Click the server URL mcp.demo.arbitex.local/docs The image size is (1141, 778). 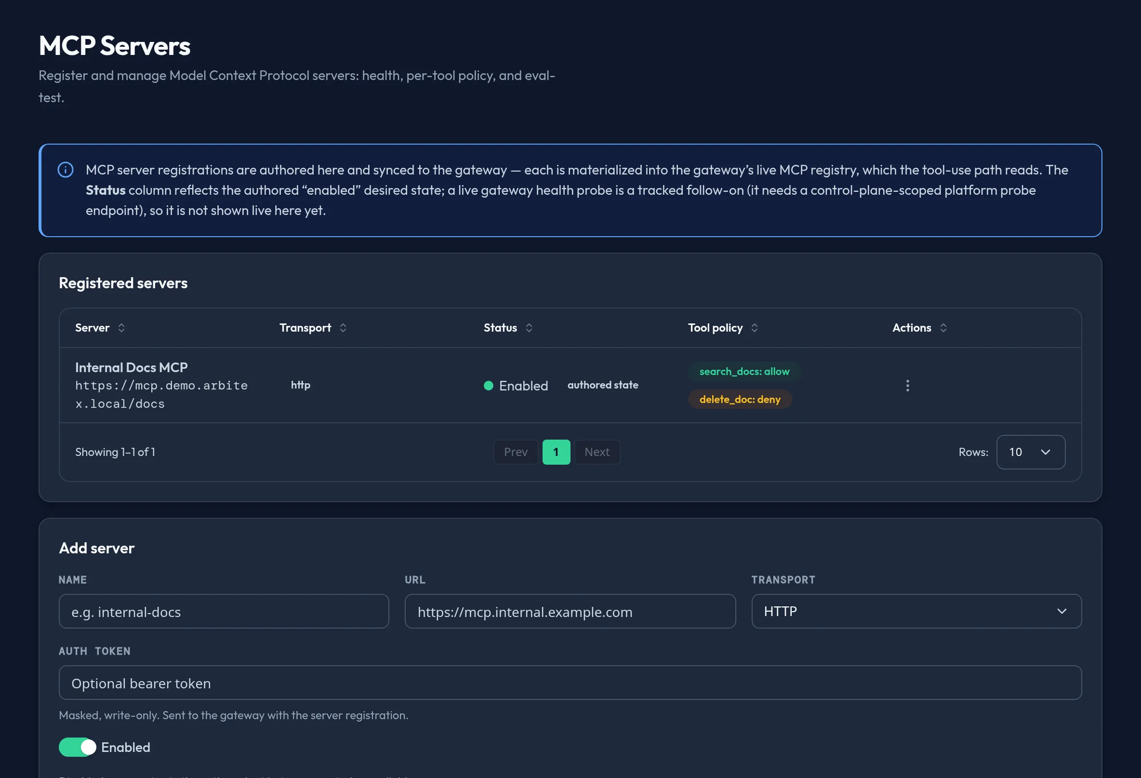pos(161,394)
